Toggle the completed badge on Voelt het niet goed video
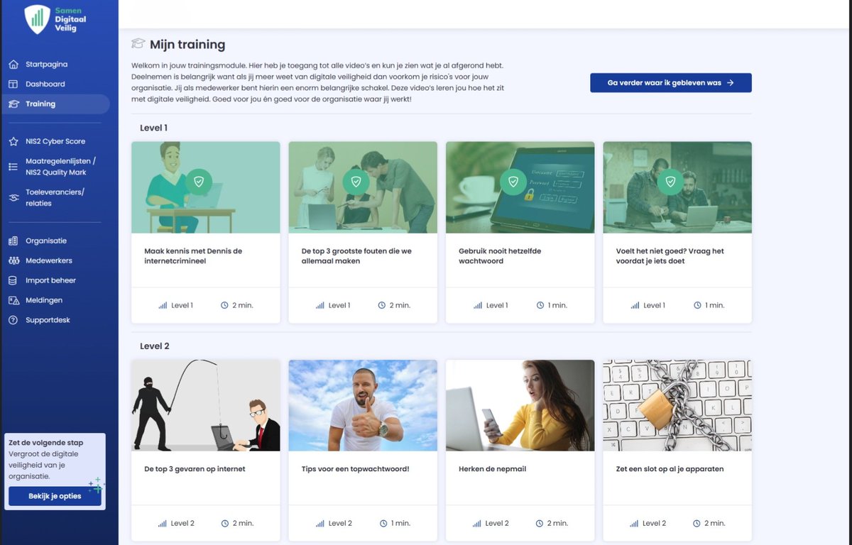Screen dimensions: 852x545 tap(670, 181)
